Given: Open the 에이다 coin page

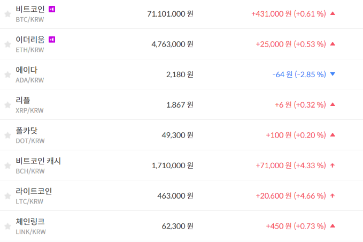Looking at the screenshot, I should click(27, 70).
